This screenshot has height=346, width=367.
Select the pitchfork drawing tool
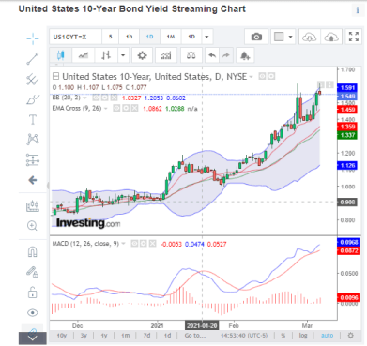(x=33, y=79)
